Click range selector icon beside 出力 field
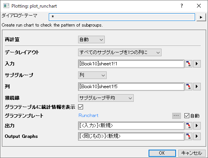 (189, 126)
